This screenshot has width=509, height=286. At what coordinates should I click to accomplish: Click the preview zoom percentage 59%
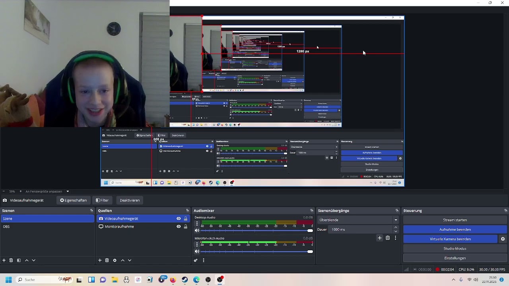point(12,191)
